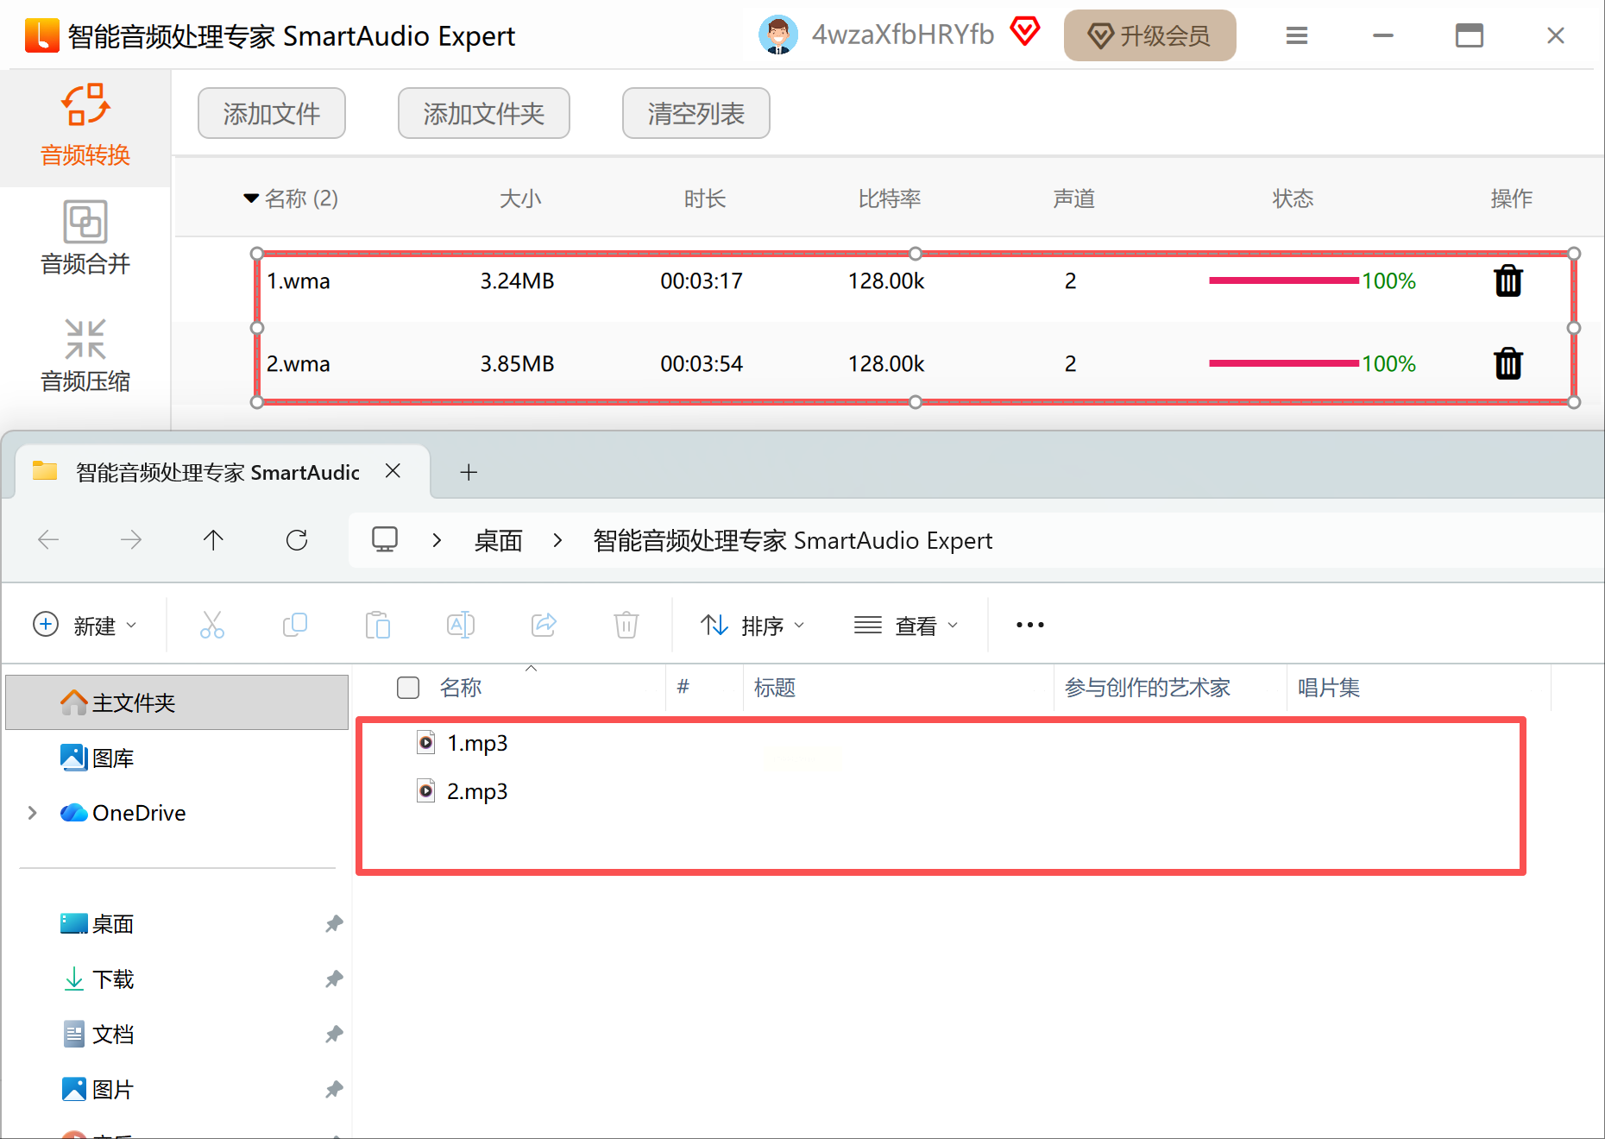Go back in File Explorer
This screenshot has height=1139, width=1605.
48,540
